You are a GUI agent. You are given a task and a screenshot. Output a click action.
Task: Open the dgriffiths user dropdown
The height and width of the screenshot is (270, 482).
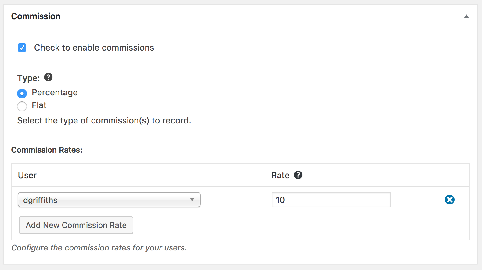pyautogui.click(x=109, y=200)
